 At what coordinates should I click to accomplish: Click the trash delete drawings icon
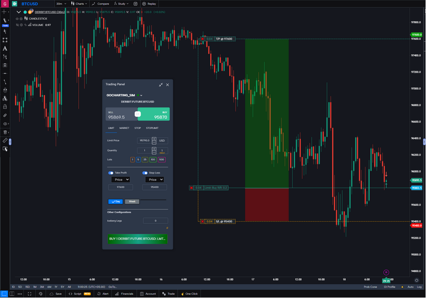click(5, 132)
